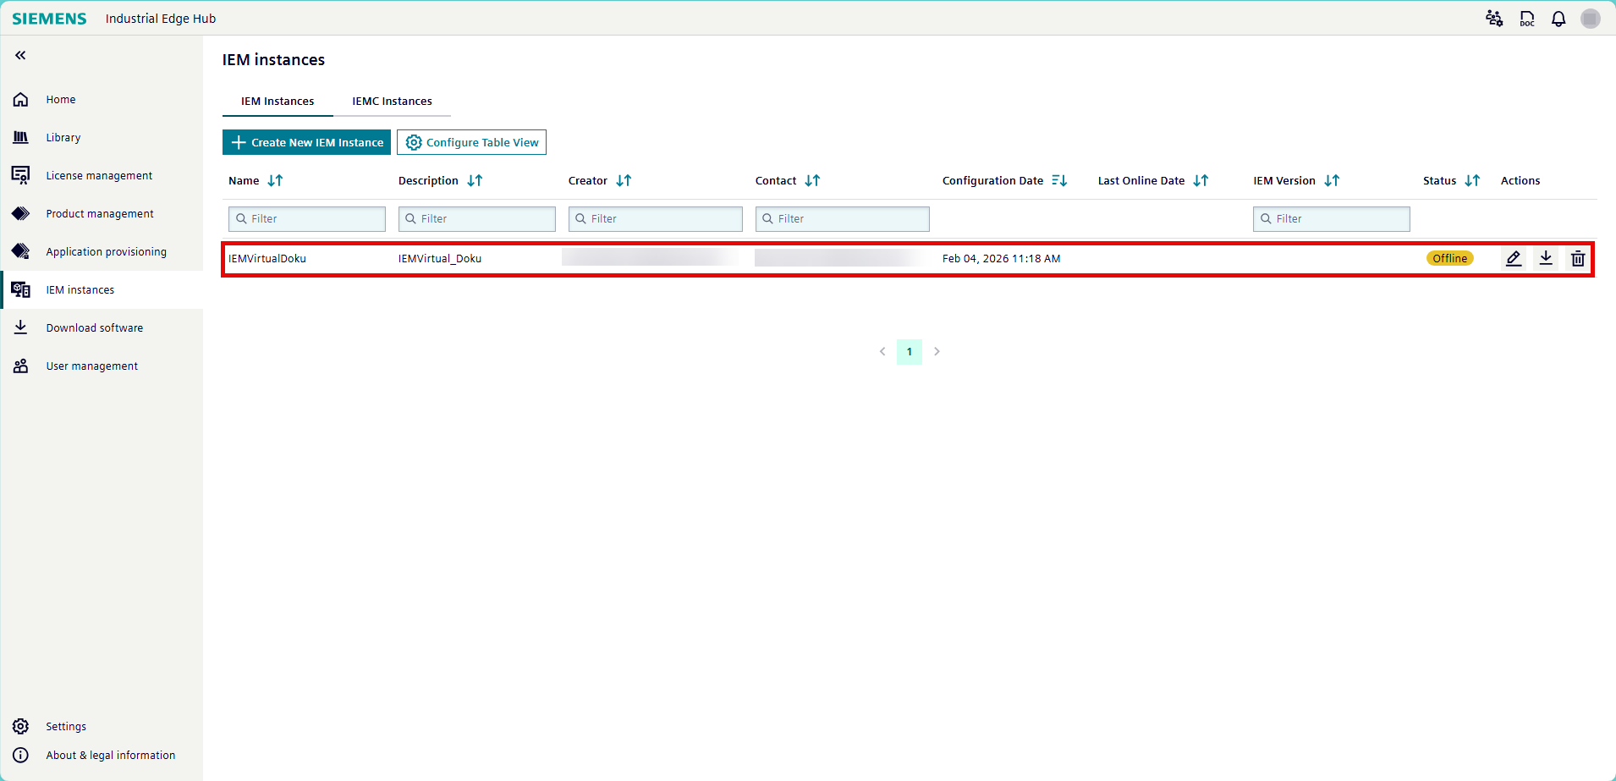
Task: Toggle sort order on Configuration Date
Action: (1059, 180)
